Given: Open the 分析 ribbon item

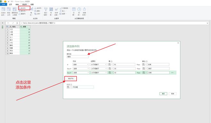Looking at the screenshot, I should pyautogui.click(x=38, y=14).
